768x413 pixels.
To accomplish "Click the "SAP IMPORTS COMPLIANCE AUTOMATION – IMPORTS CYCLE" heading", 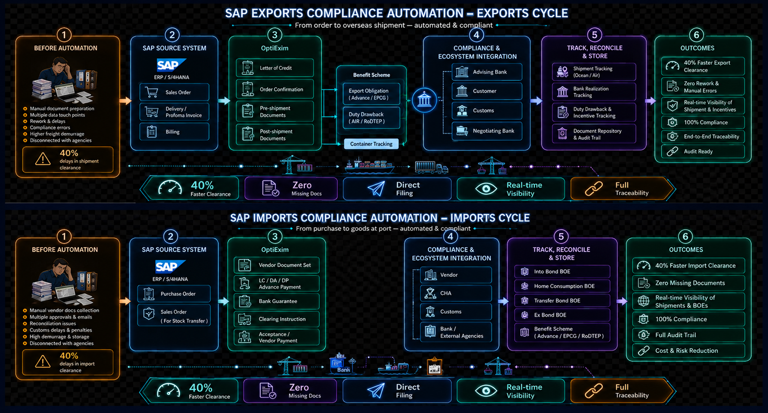I will pyautogui.click(x=380, y=218).
